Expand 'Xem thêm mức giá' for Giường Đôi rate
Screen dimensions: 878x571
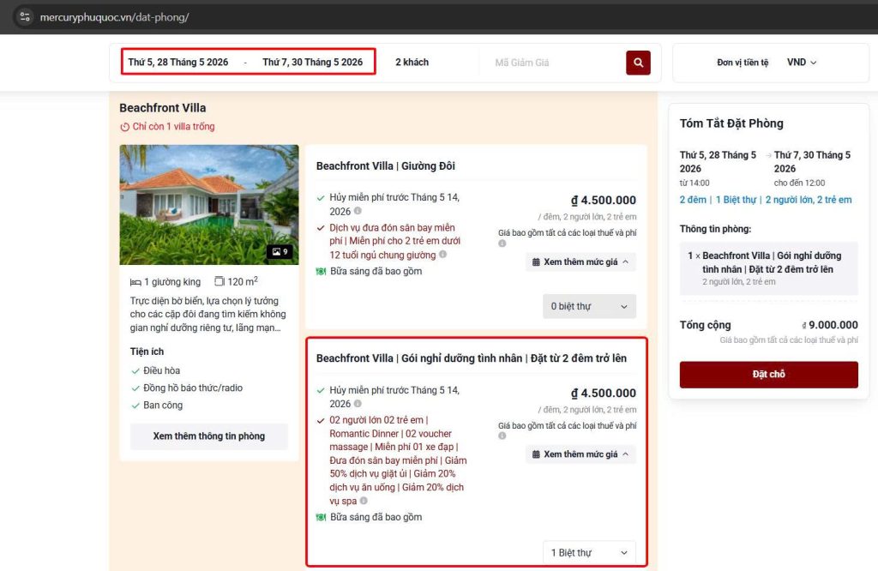tap(580, 261)
